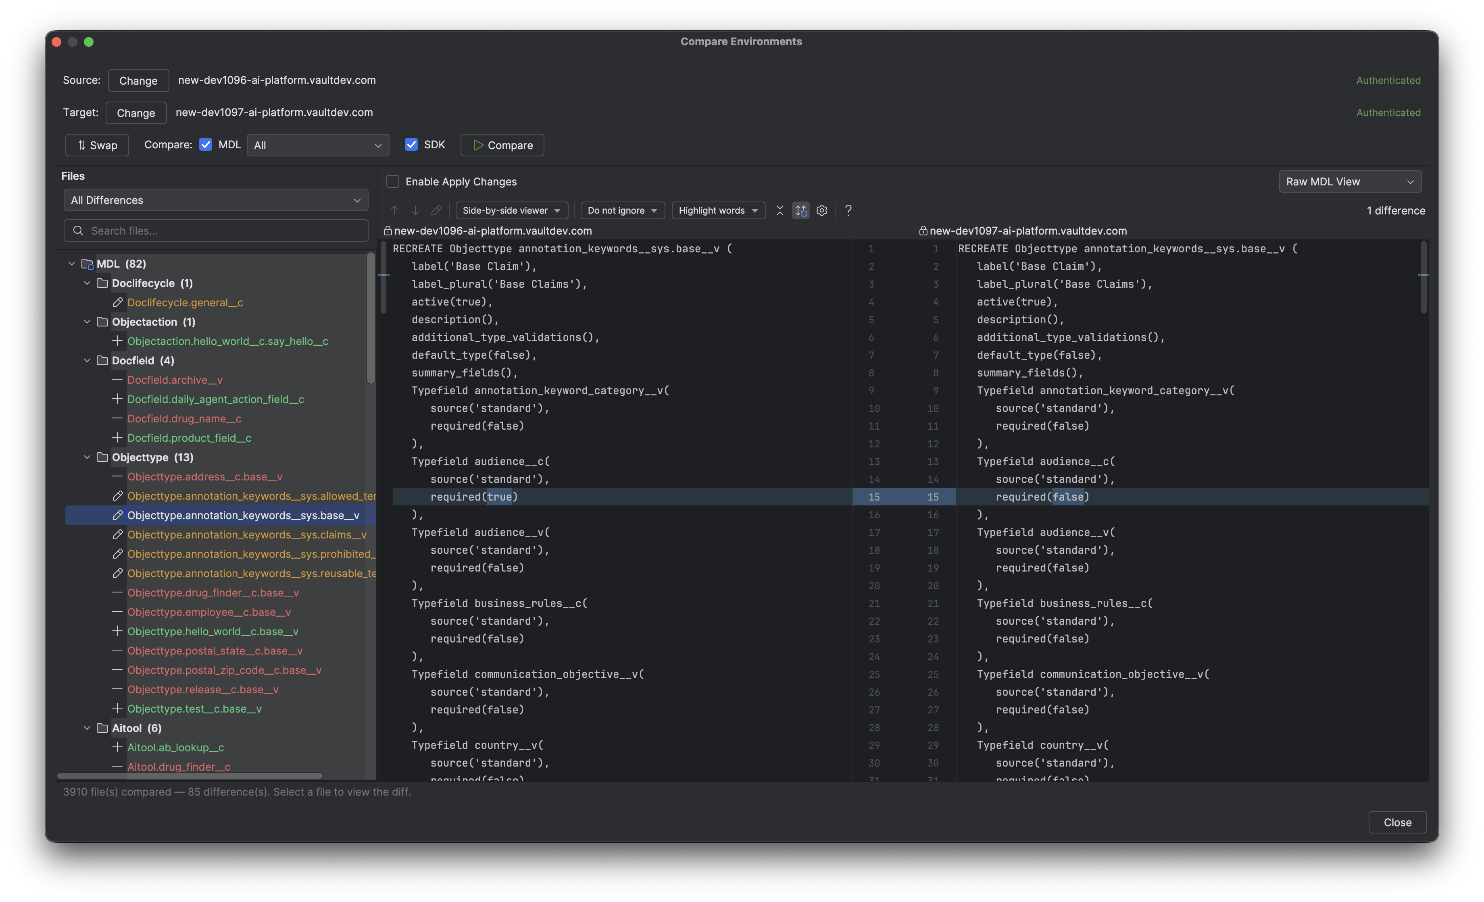Click plus icon for Objecttype.test__c.base__v
This screenshot has width=1484, height=902.
tap(117, 709)
